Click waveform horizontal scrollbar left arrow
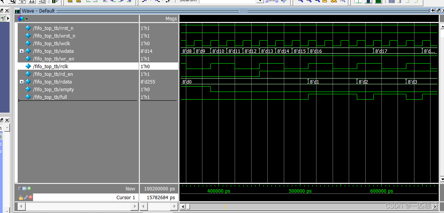 (183, 206)
